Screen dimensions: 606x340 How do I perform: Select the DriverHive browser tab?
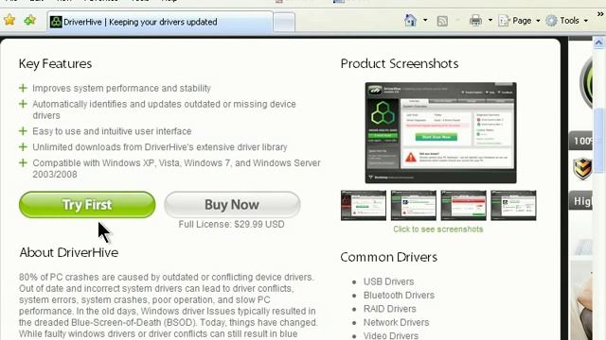point(160,22)
